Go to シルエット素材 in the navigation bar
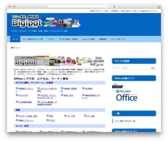Image resolution: width=168 pixels, height=142 pixels. point(88,39)
